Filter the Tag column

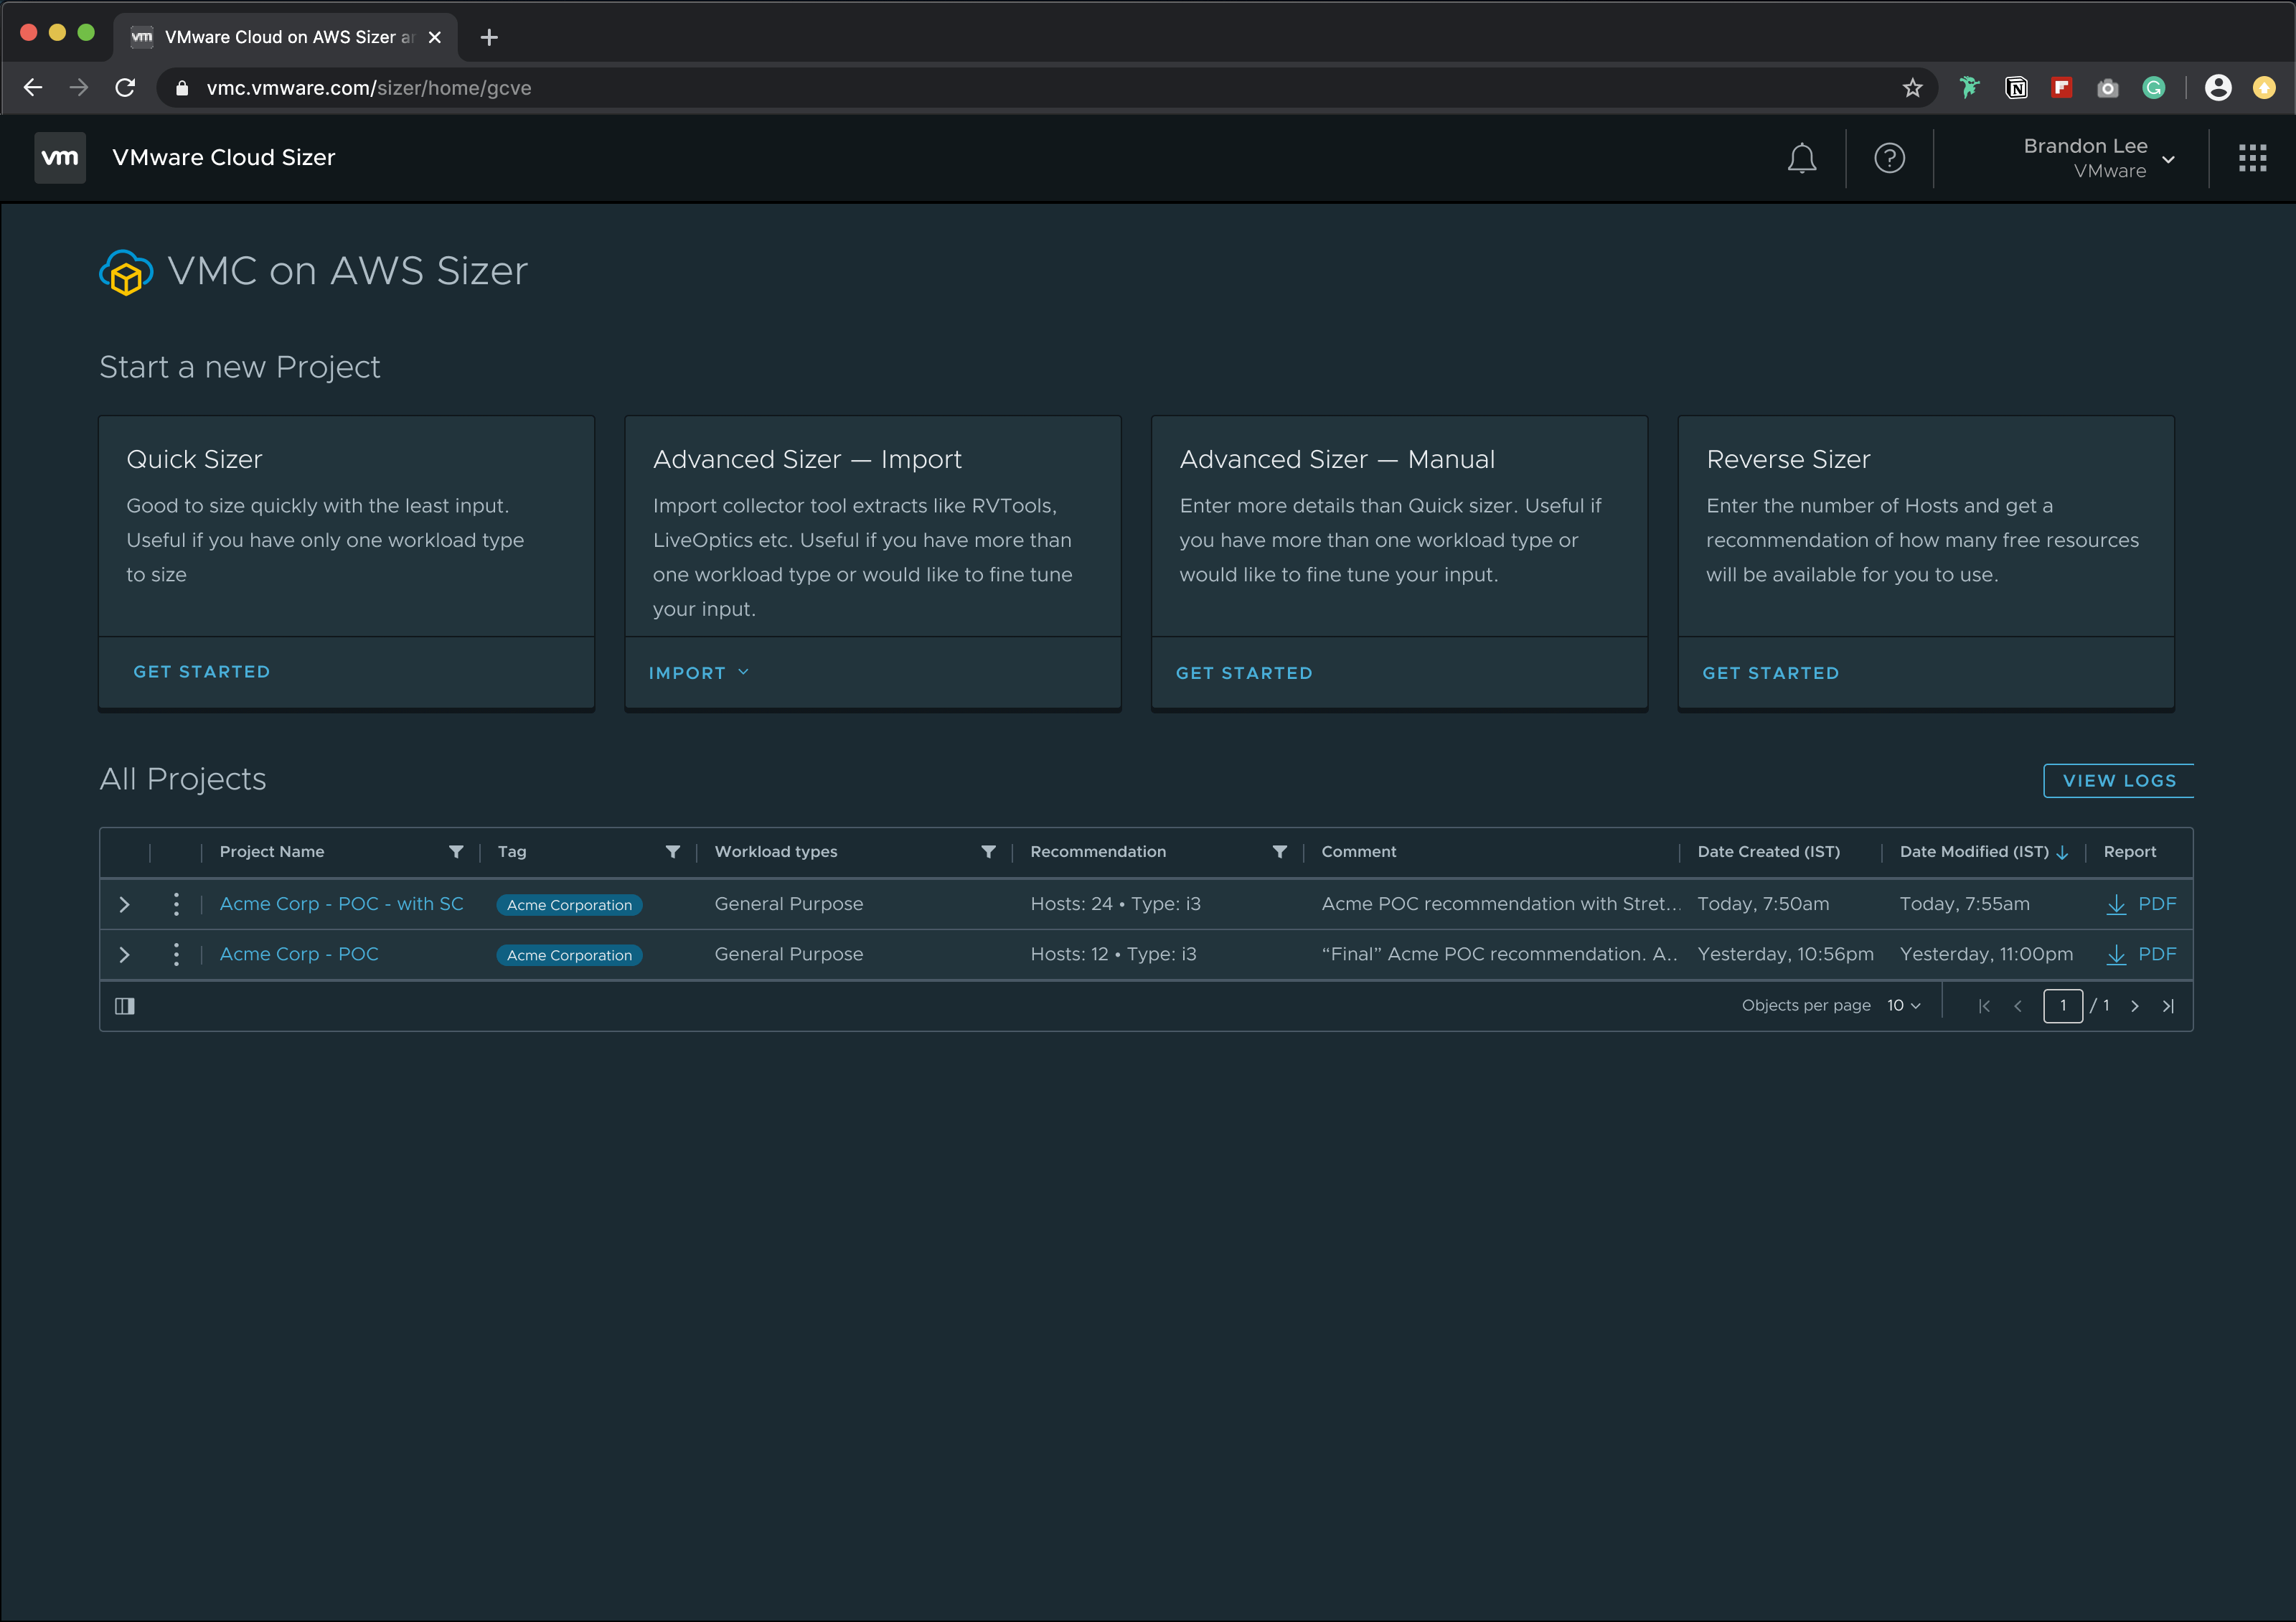[x=673, y=852]
